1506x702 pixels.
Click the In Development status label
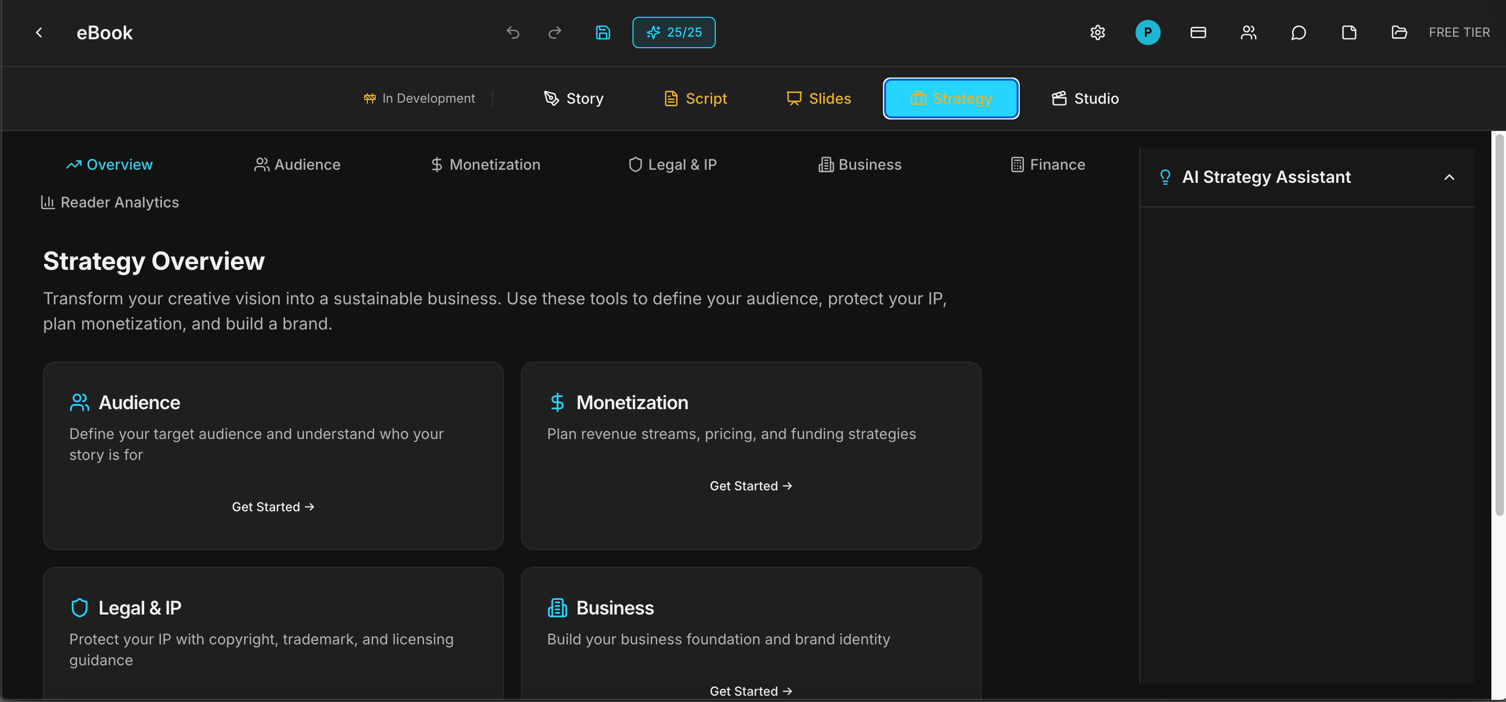pos(419,98)
